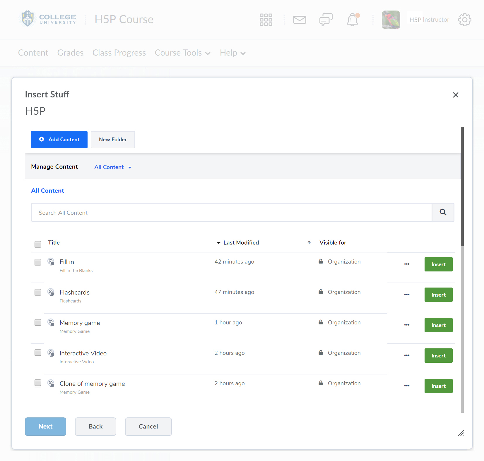This screenshot has width=484, height=461.
Task: Click the search magnifier icon button
Action: tap(443, 212)
